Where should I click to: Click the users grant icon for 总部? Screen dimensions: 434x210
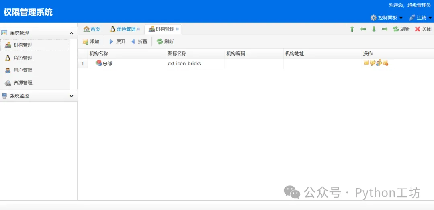coord(379,63)
